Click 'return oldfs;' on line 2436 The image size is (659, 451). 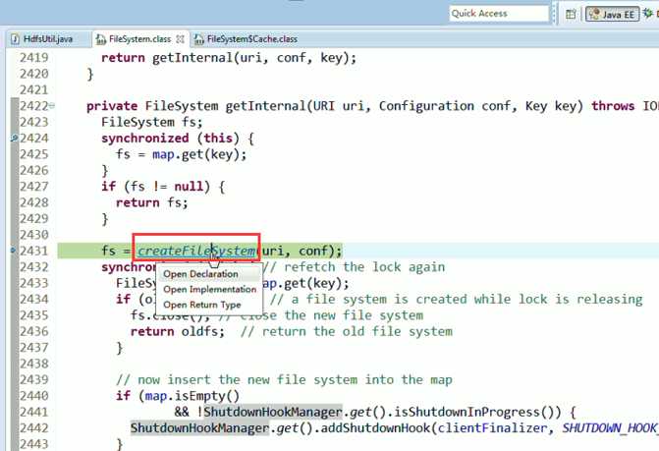[178, 332]
